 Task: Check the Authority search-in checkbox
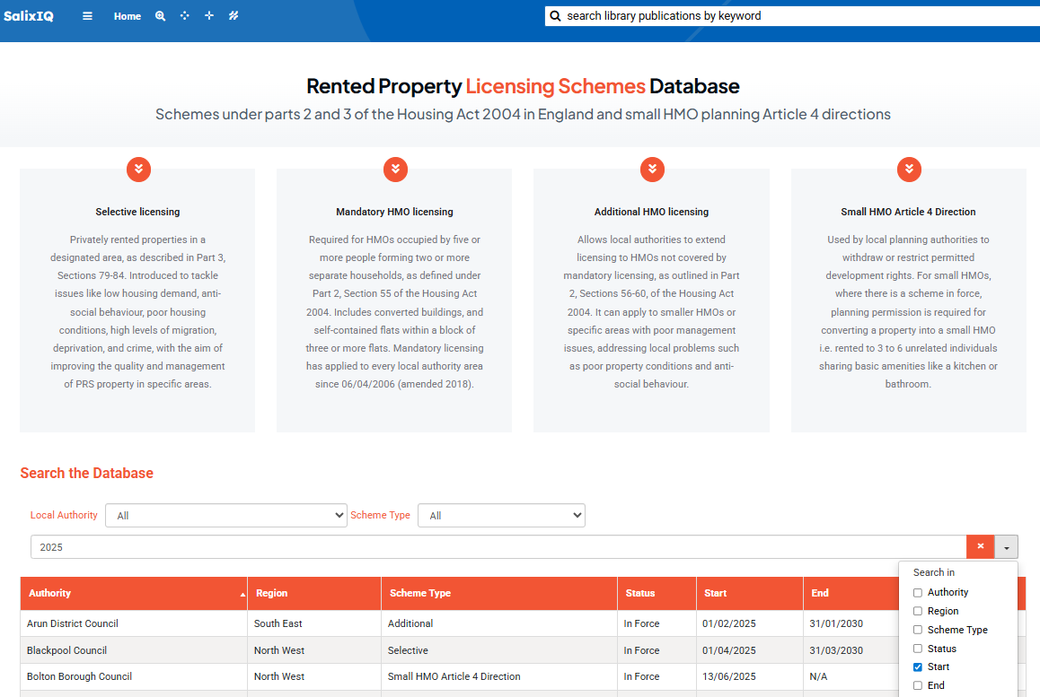pos(918,593)
